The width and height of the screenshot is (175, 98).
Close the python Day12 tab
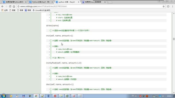(78, 2)
